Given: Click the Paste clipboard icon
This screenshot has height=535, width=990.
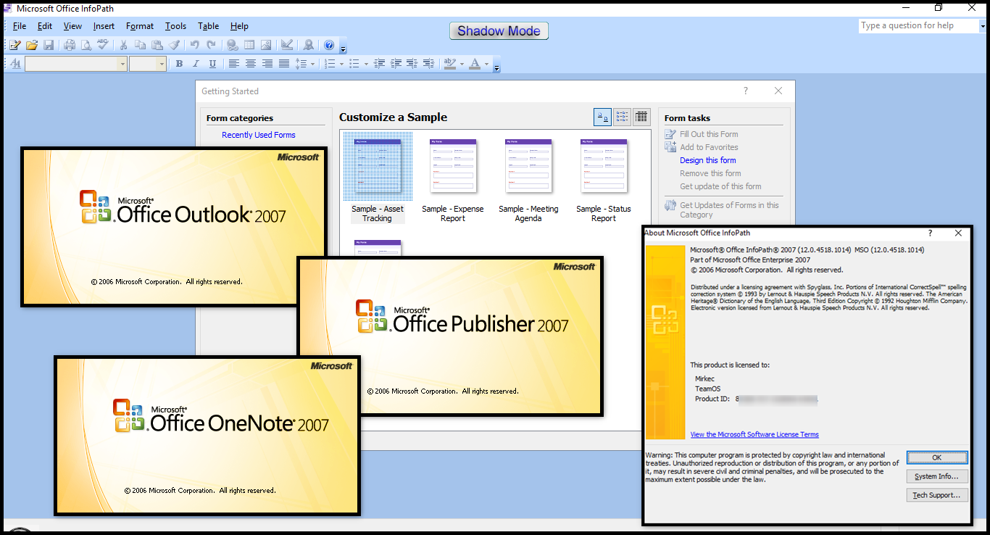Looking at the screenshot, I should pos(157,45).
